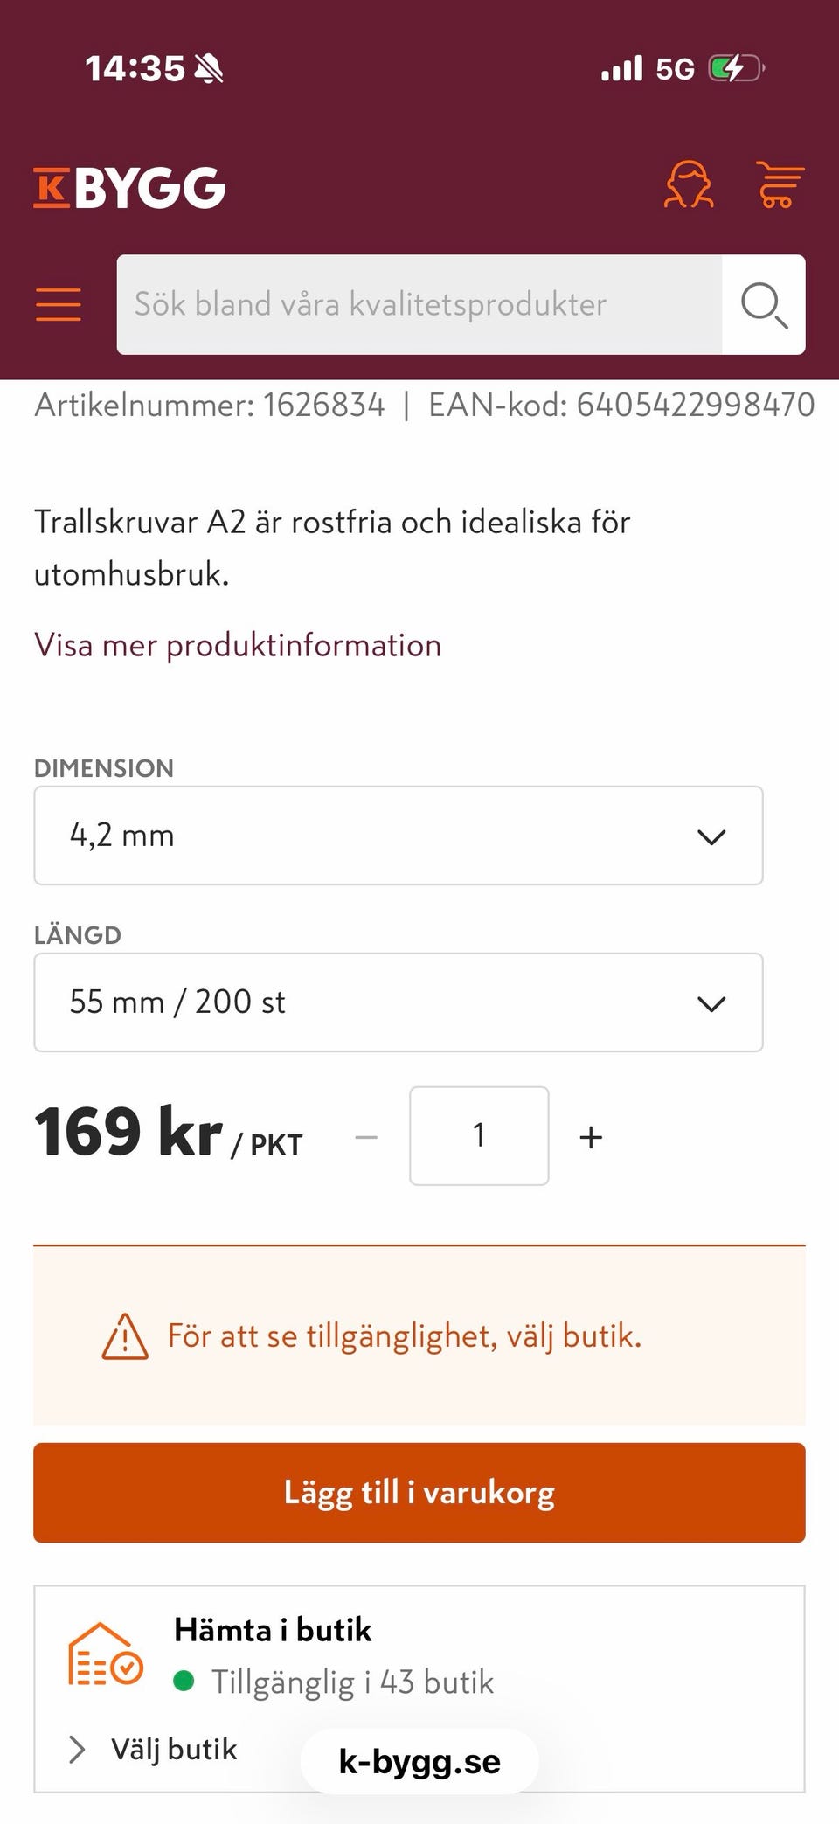The image size is (839, 1824).
Task: Tap the quantity input box
Action: click(x=479, y=1135)
